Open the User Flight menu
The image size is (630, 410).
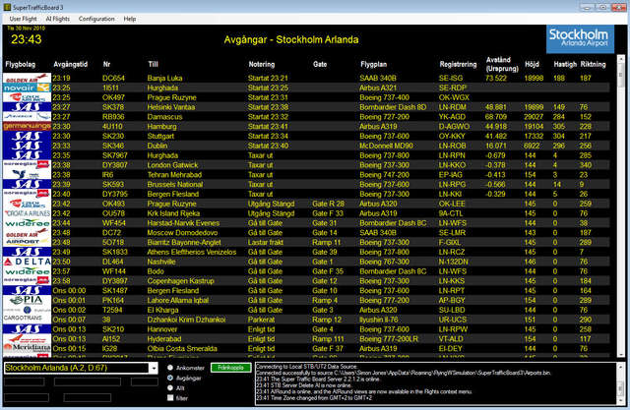tap(23, 19)
